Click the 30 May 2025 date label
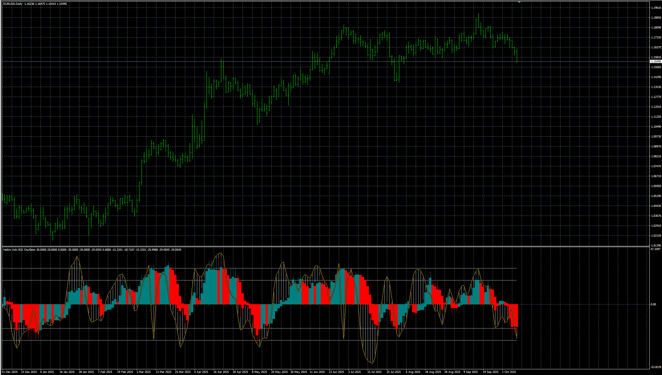The width and height of the screenshot is (662, 375). click(x=299, y=372)
